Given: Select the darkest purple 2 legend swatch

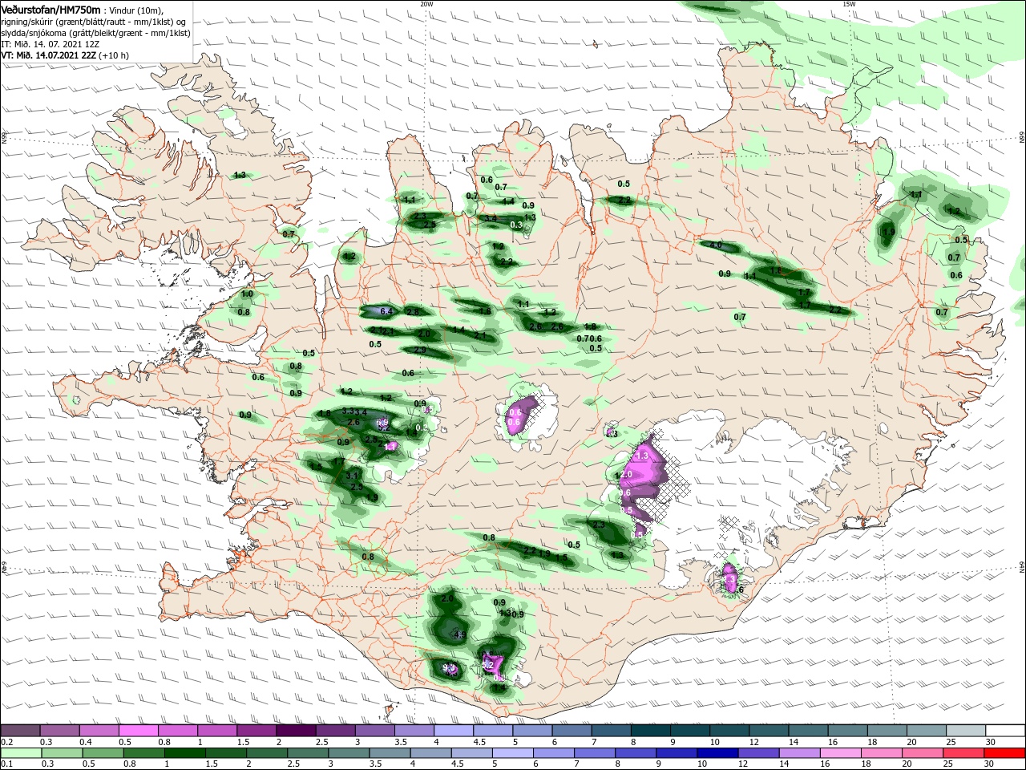Looking at the screenshot, I should click(x=296, y=731).
